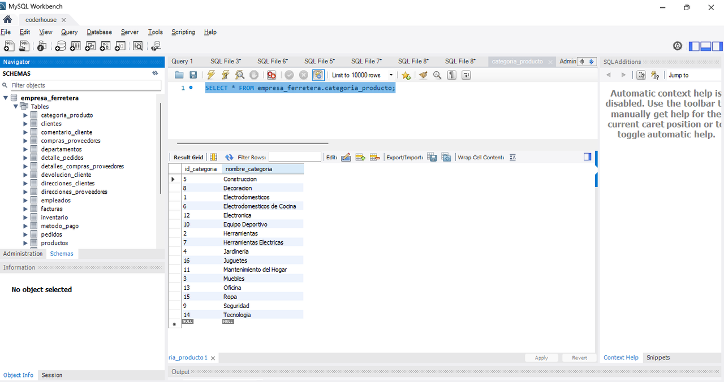
Task: Delete selected rows icon in grid
Action: 374,157
